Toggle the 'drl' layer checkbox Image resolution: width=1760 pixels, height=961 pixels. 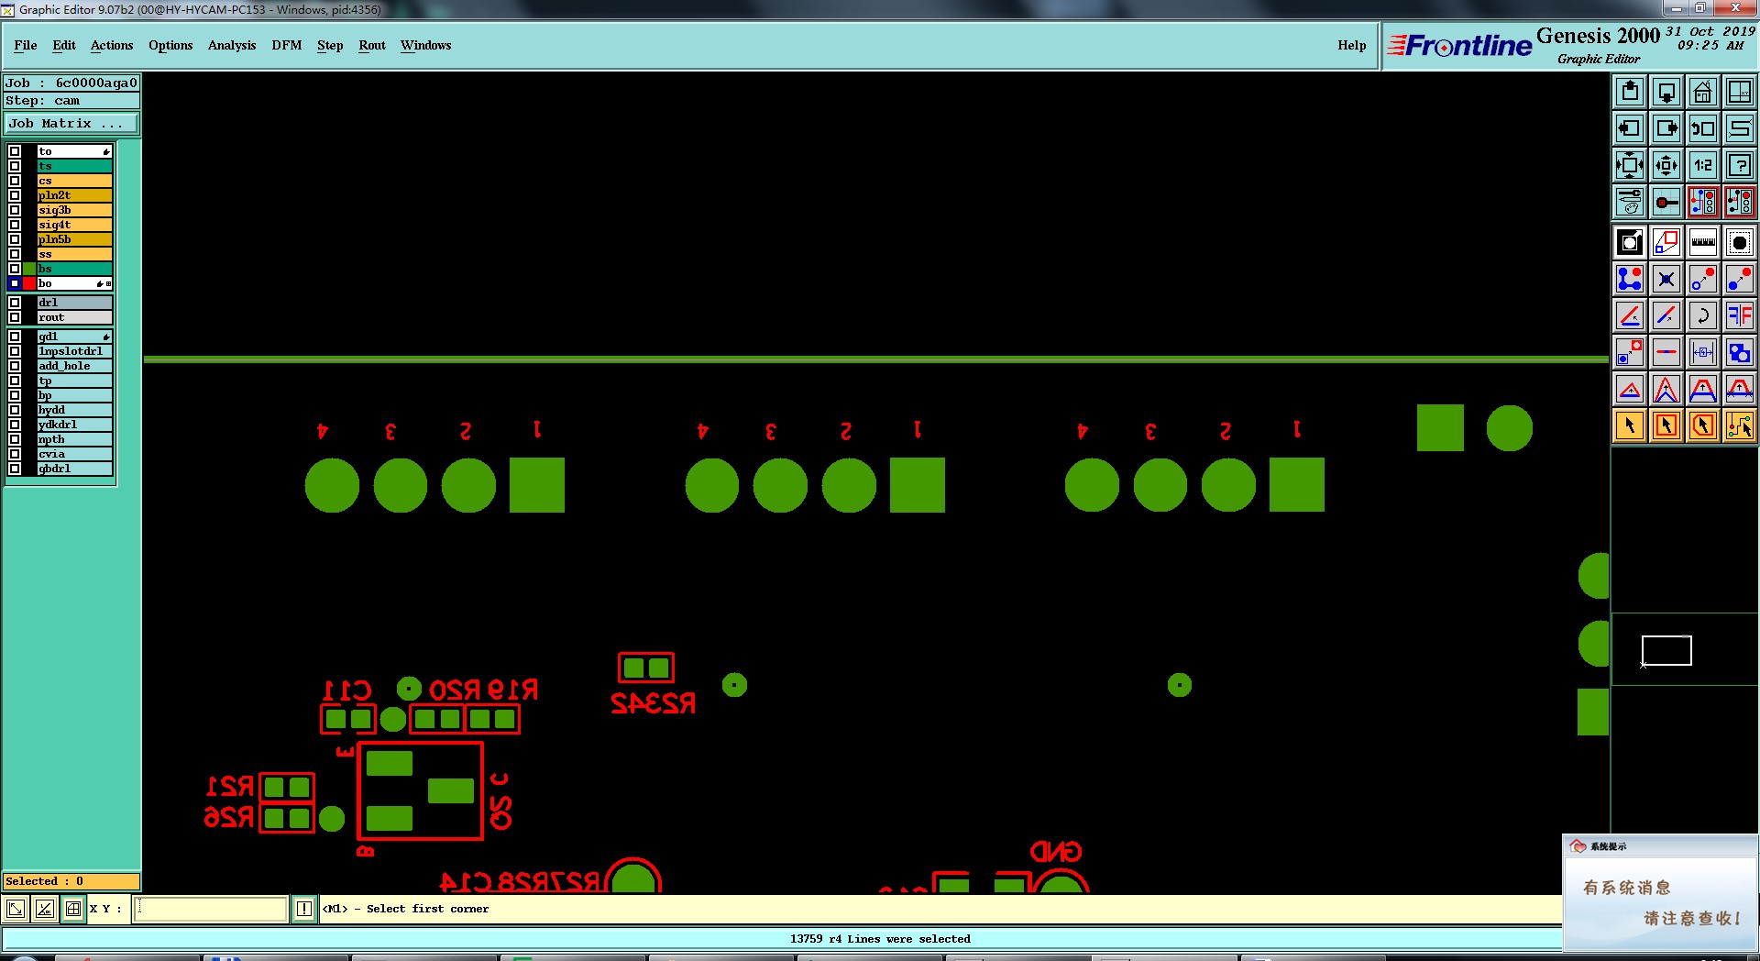click(15, 303)
